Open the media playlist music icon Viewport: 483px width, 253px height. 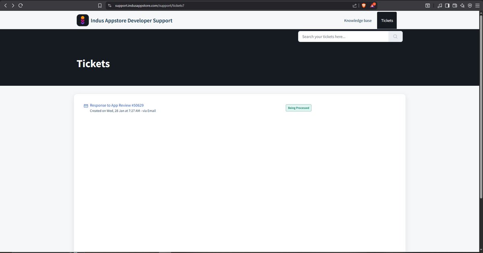tap(440, 6)
